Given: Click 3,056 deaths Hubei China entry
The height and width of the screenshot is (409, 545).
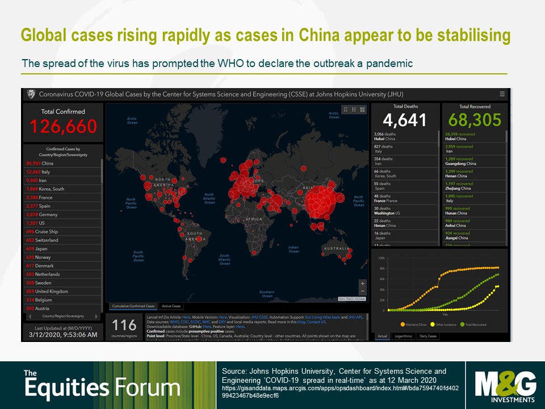Looking at the screenshot, I should 405,136.
